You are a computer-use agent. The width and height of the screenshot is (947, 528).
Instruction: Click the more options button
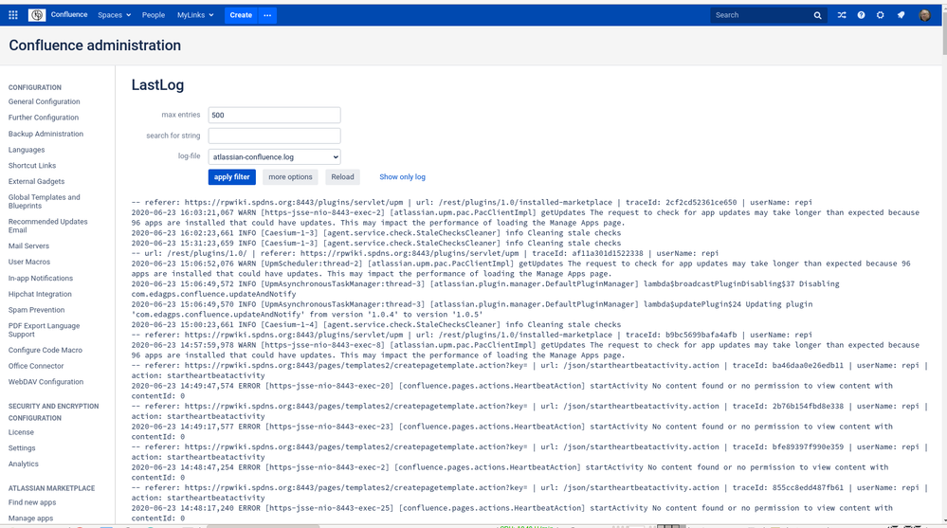pyautogui.click(x=290, y=177)
